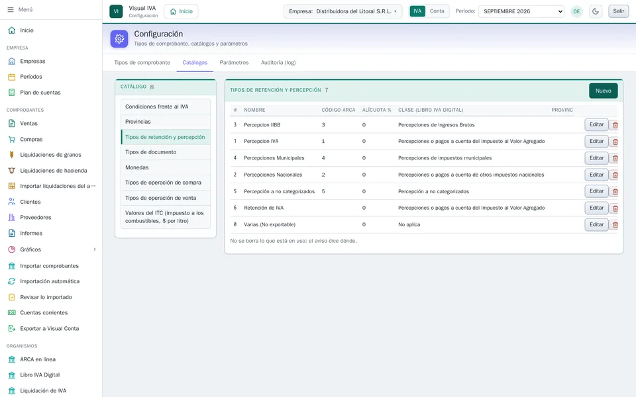Open Importar liquidaciones table icon
Screen dimensions: 636x397
coord(12,186)
